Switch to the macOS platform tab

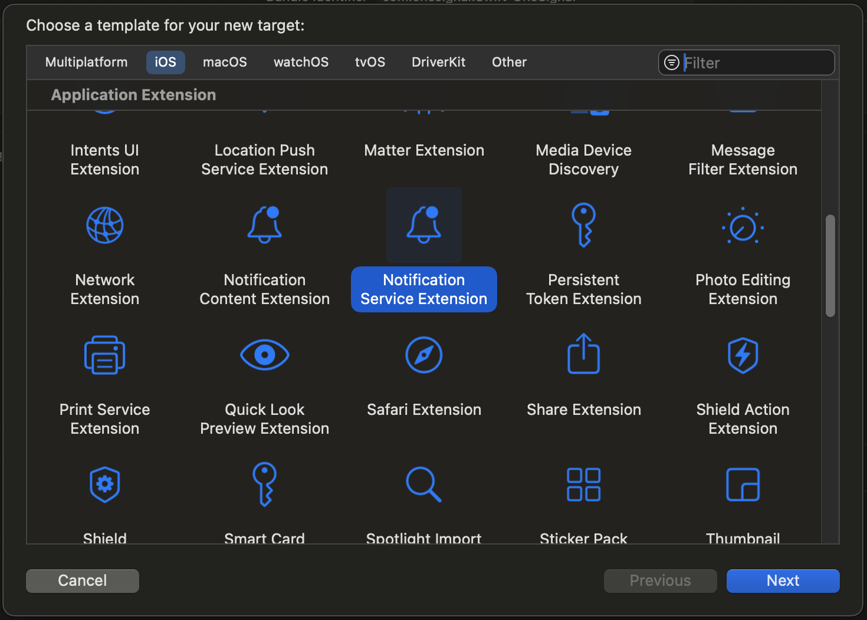225,62
